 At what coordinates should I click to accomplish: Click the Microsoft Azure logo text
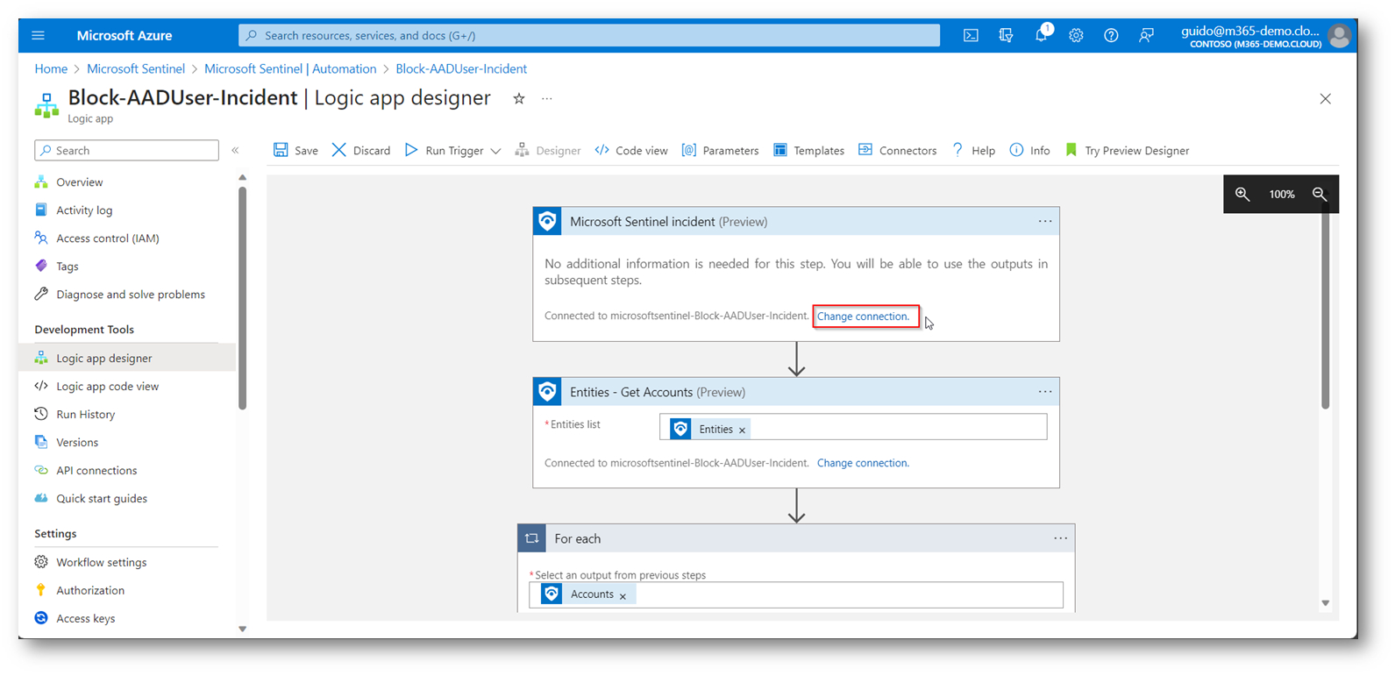coord(125,35)
